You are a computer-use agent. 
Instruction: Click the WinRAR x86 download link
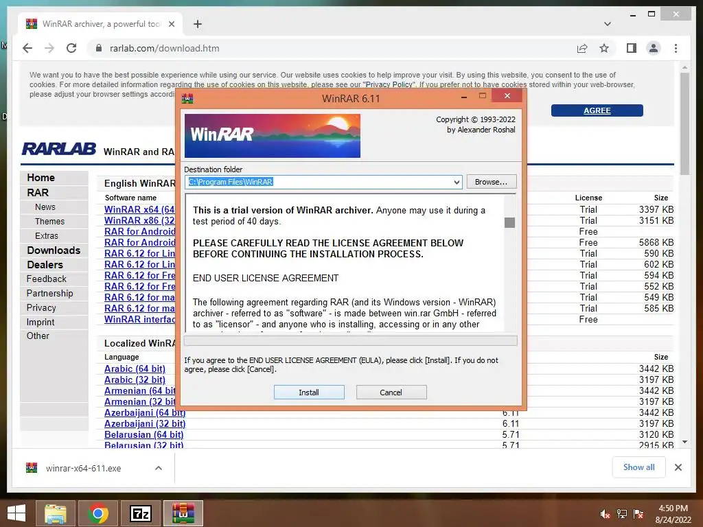[139, 220]
